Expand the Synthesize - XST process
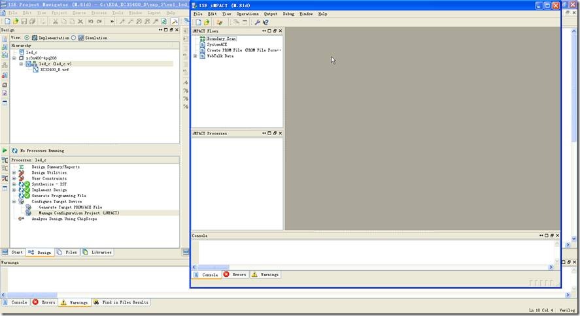 coord(14,184)
